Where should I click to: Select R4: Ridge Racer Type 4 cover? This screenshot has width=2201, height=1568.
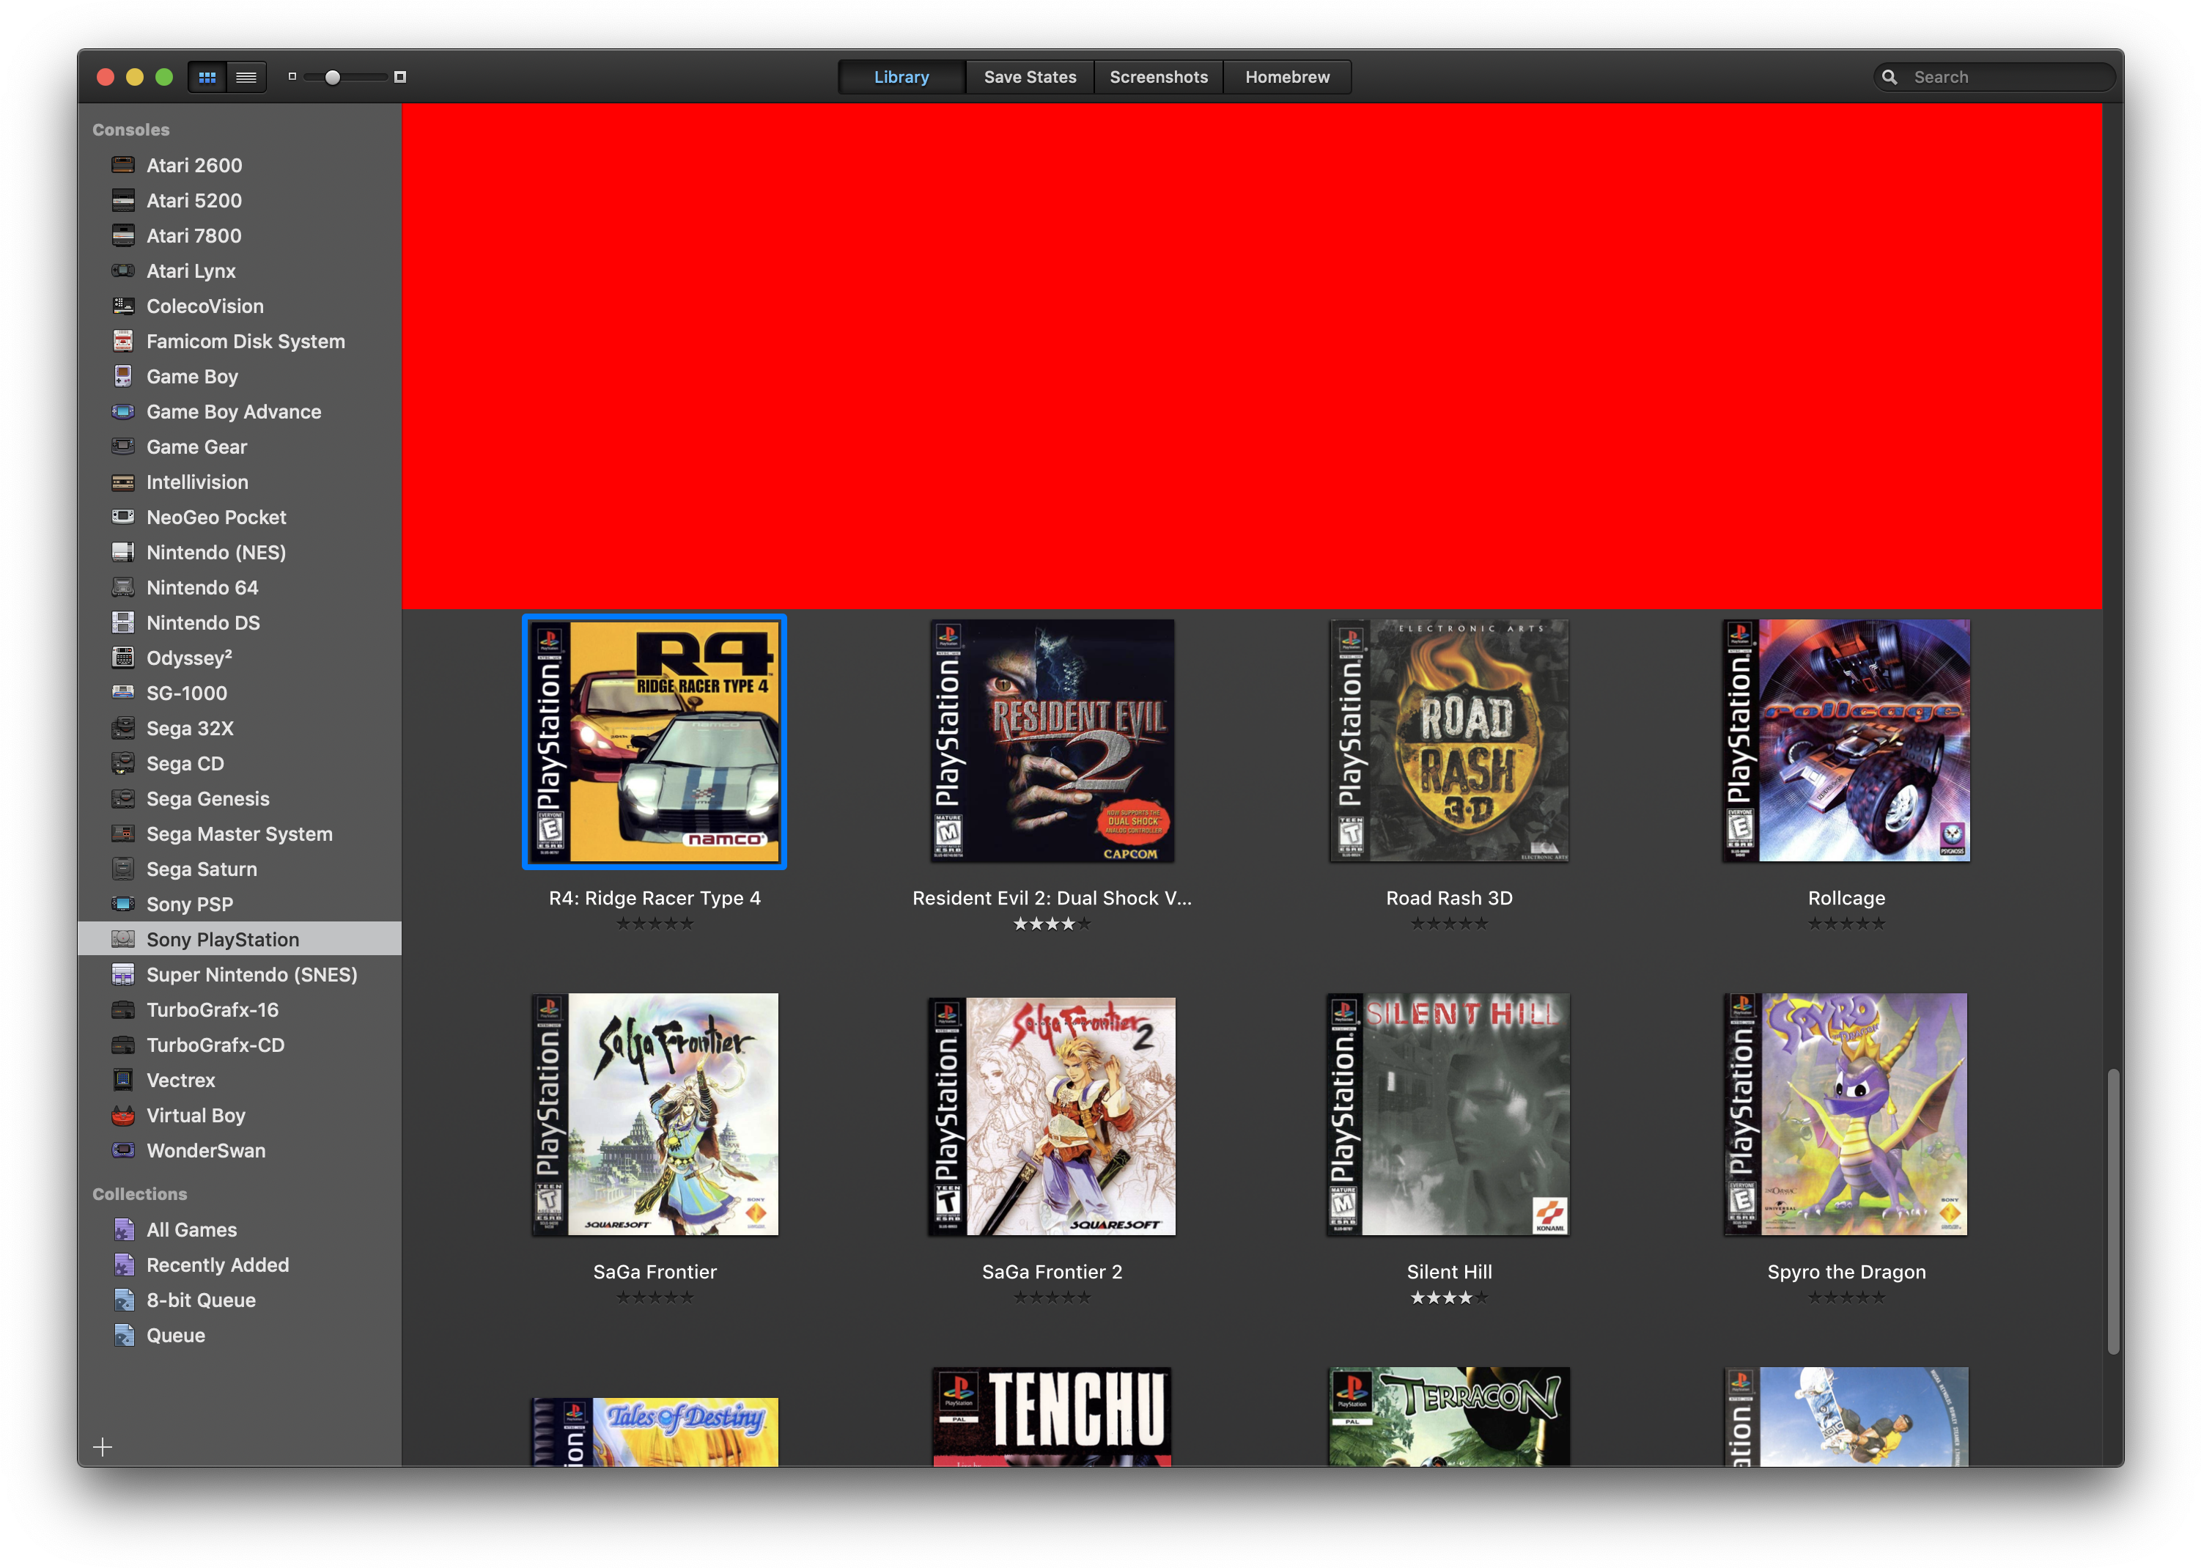655,742
